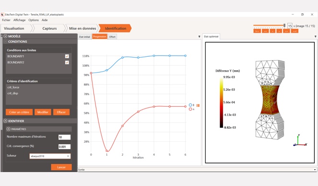Open the 3D view panel options arrow
This screenshot has height=186, width=318.
click(316, 37)
